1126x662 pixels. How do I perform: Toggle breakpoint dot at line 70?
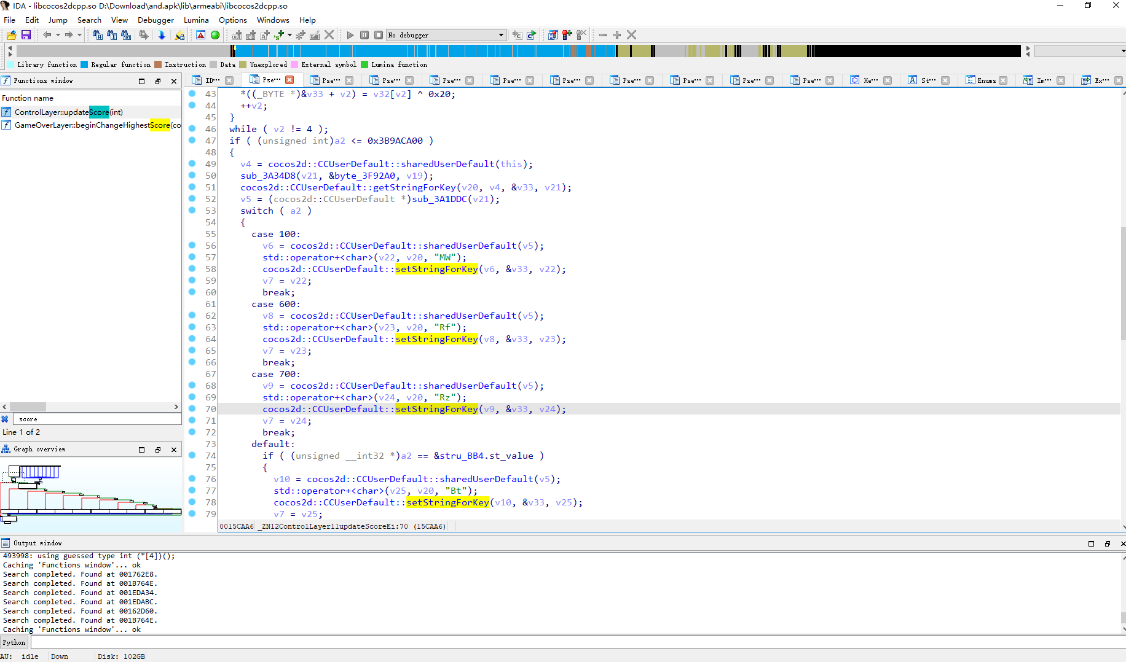coord(192,409)
